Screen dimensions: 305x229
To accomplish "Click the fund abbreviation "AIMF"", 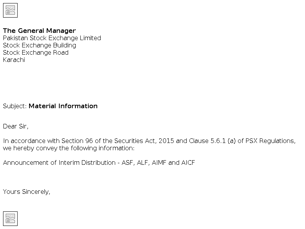I will pyautogui.click(x=159, y=162).
